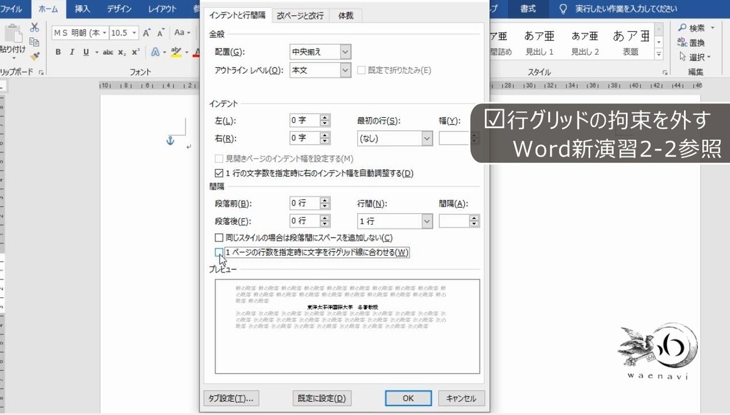Switch to Line and Page Breaks tab

click(x=300, y=16)
